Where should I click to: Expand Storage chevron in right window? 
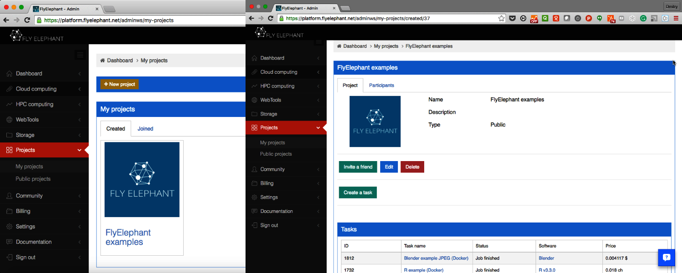pos(318,114)
